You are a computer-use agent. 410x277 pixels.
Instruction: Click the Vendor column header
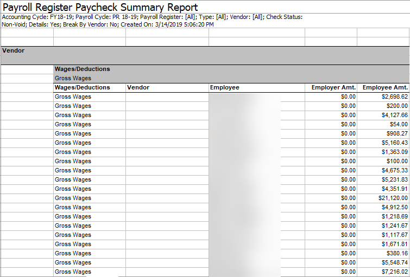(138, 87)
